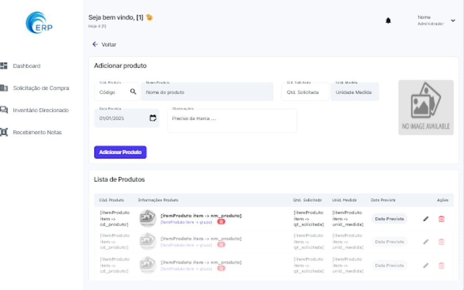Edit the second product row with pencil icon
Image resolution: width=464 pixels, height=290 pixels.
click(426, 242)
